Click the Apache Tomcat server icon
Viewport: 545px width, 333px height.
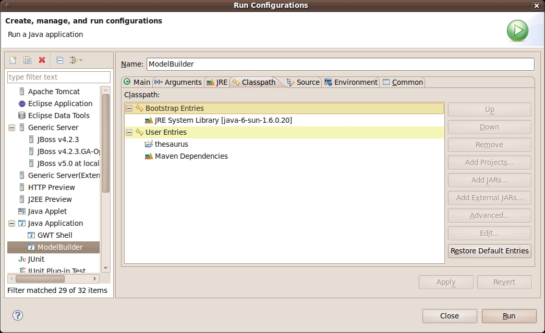coord(22,92)
